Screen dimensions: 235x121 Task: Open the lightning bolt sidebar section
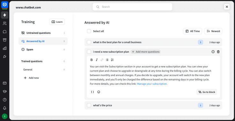point(5,15)
